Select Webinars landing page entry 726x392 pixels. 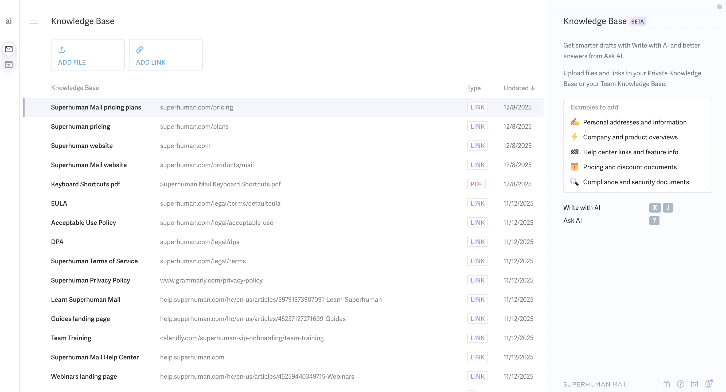(x=283, y=376)
